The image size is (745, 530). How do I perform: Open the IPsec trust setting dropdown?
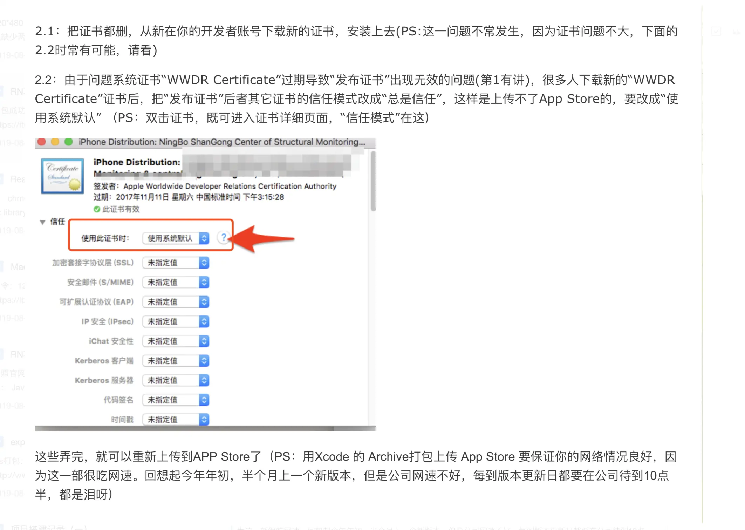176,322
